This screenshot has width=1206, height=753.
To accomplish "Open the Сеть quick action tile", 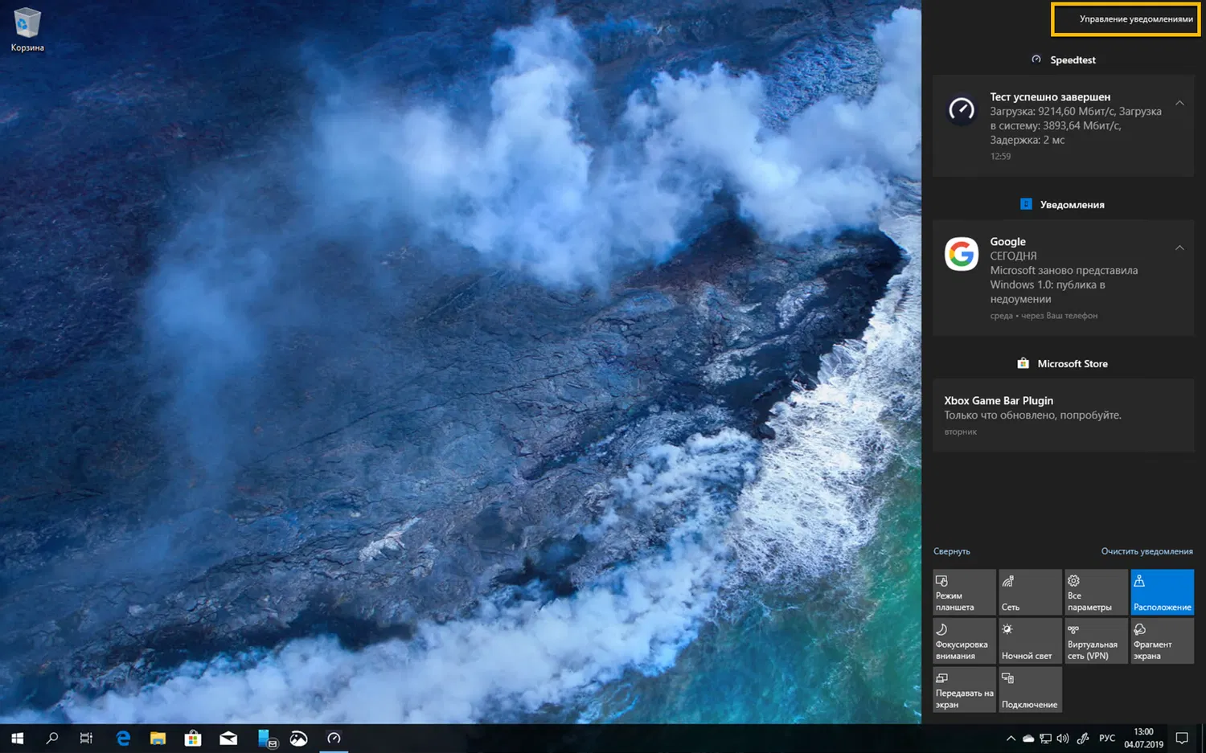I will pos(1030,592).
